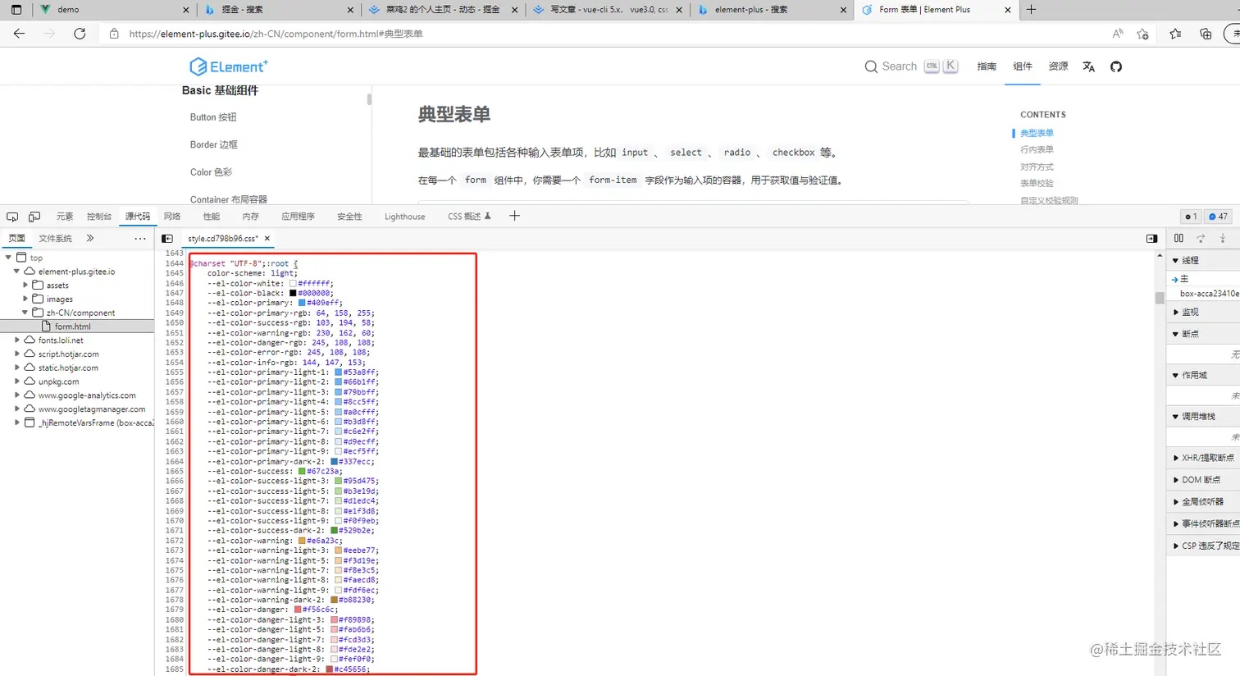Toggle device emulation mode in DevTools
Viewport: 1240px width, 676px height.
point(34,217)
